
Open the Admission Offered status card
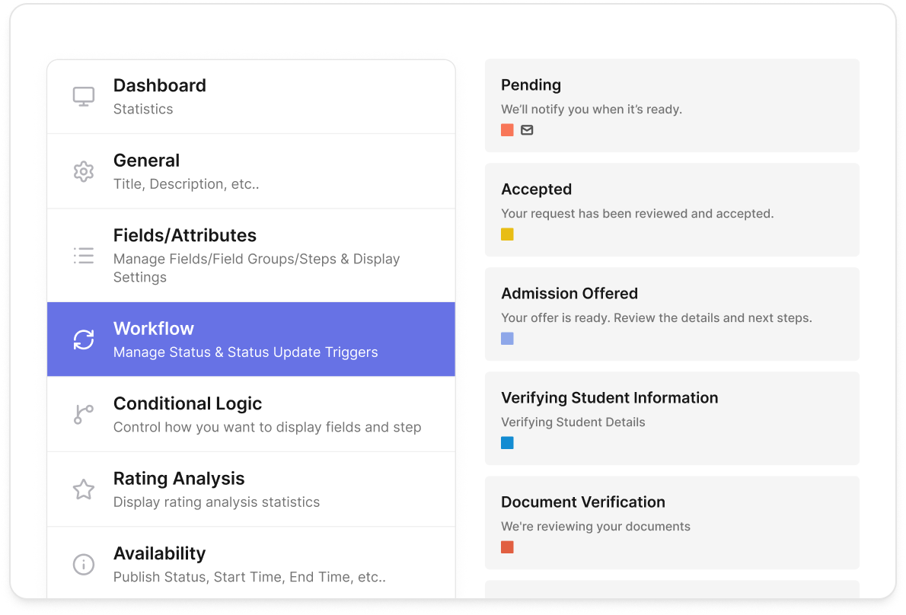point(672,314)
